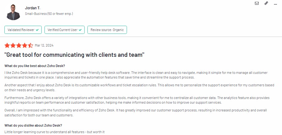
Task: Click the "Little longer learning curve" text
Action: [54, 132]
